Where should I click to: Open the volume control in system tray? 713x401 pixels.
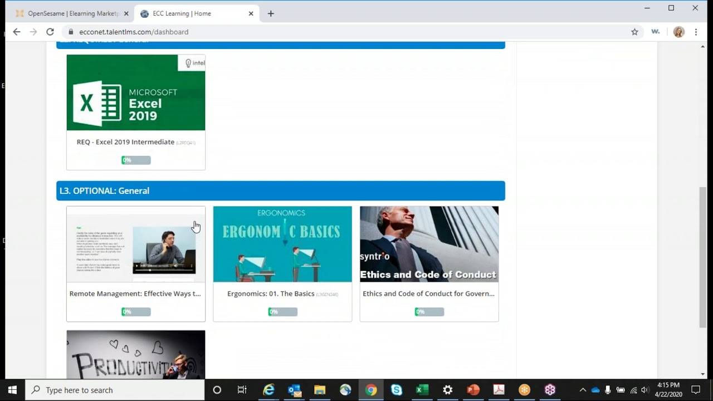645,390
